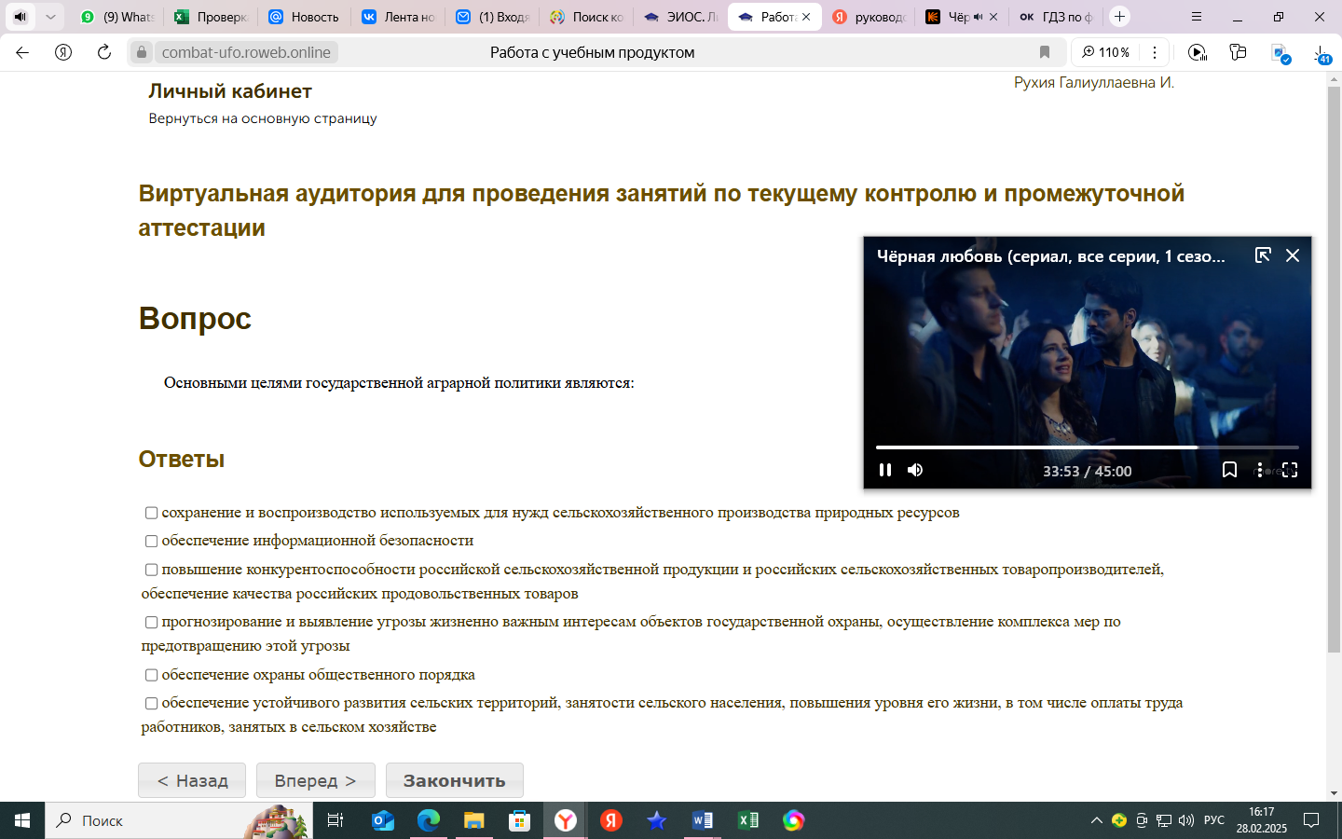Expand the tab list chevron in the tab bar
This screenshot has width=1342, height=839.
50,17
